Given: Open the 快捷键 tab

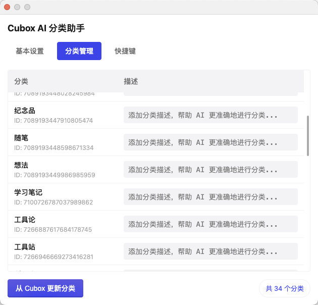Looking at the screenshot, I should click(x=125, y=51).
